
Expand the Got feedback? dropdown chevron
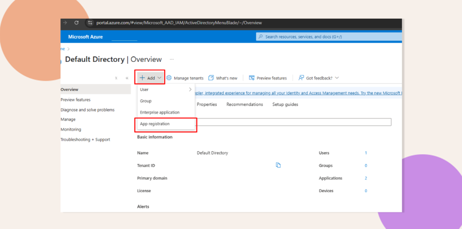pos(337,78)
